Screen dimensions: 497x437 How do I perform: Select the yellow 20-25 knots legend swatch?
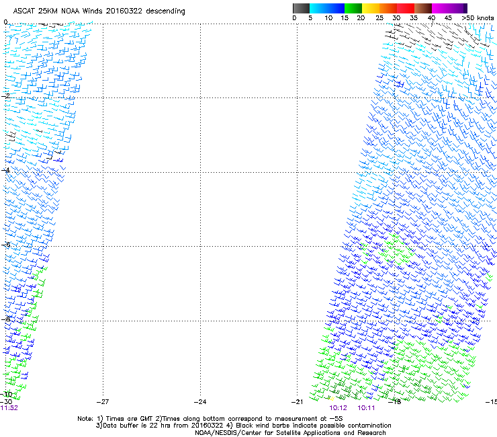pos(371,8)
